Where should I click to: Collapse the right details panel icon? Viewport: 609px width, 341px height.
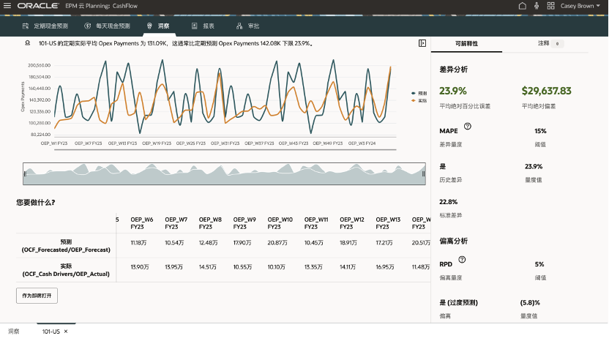pyautogui.click(x=422, y=43)
